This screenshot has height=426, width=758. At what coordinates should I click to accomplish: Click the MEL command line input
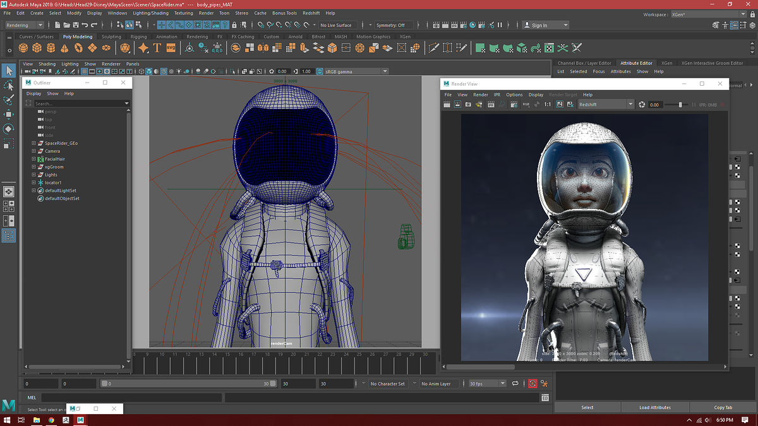pos(132,398)
